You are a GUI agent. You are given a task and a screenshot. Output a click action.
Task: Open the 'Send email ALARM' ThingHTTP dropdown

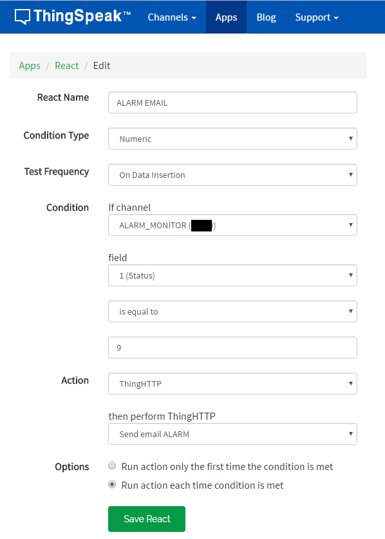pos(232,434)
